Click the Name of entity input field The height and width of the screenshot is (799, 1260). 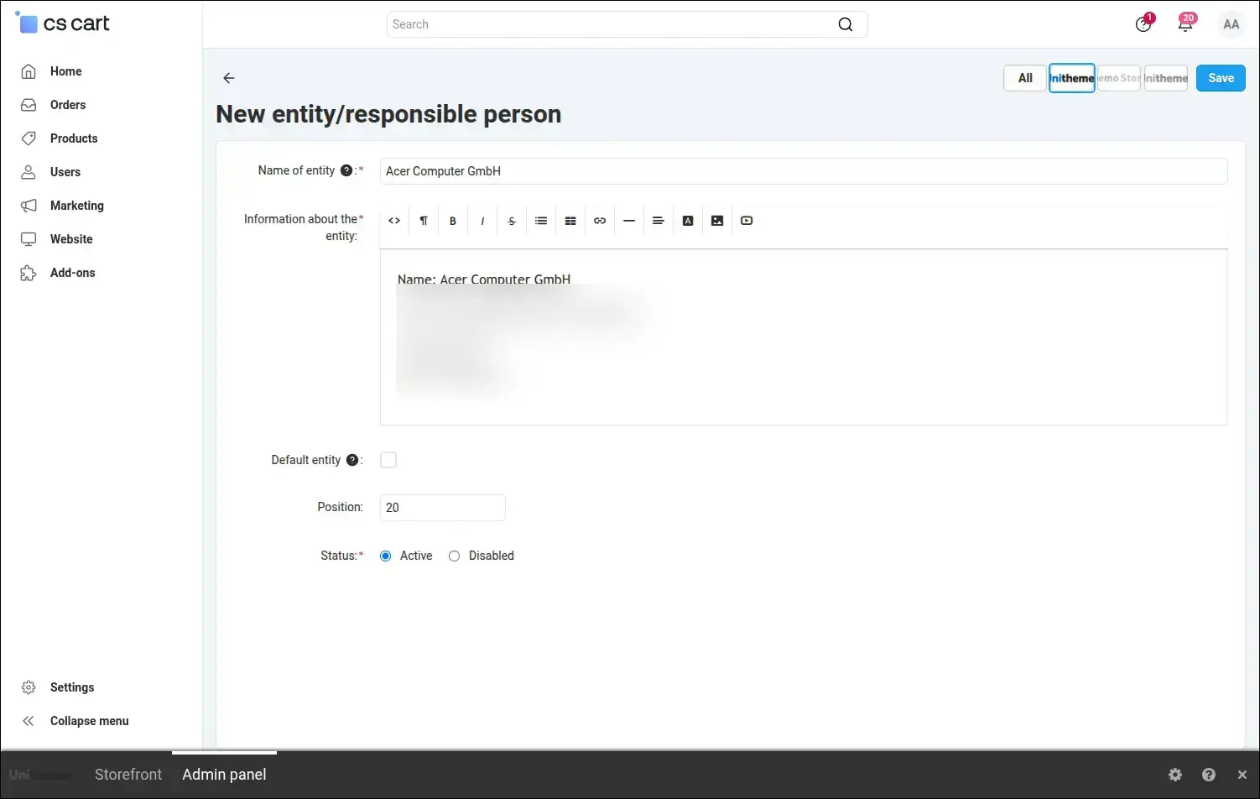click(804, 171)
